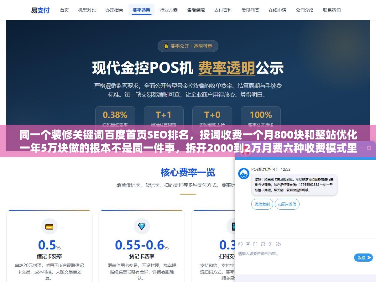Click the 扫码+微信 button in chat
Viewport: 376px width, 282px height.
click(x=287, y=204)
